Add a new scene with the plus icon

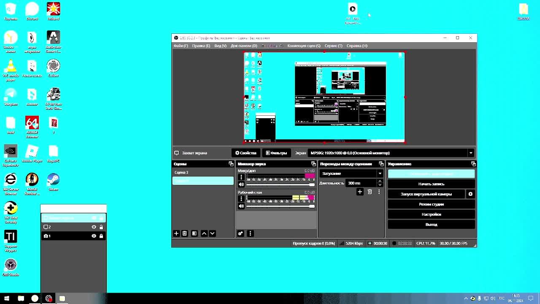click(176, 233)
